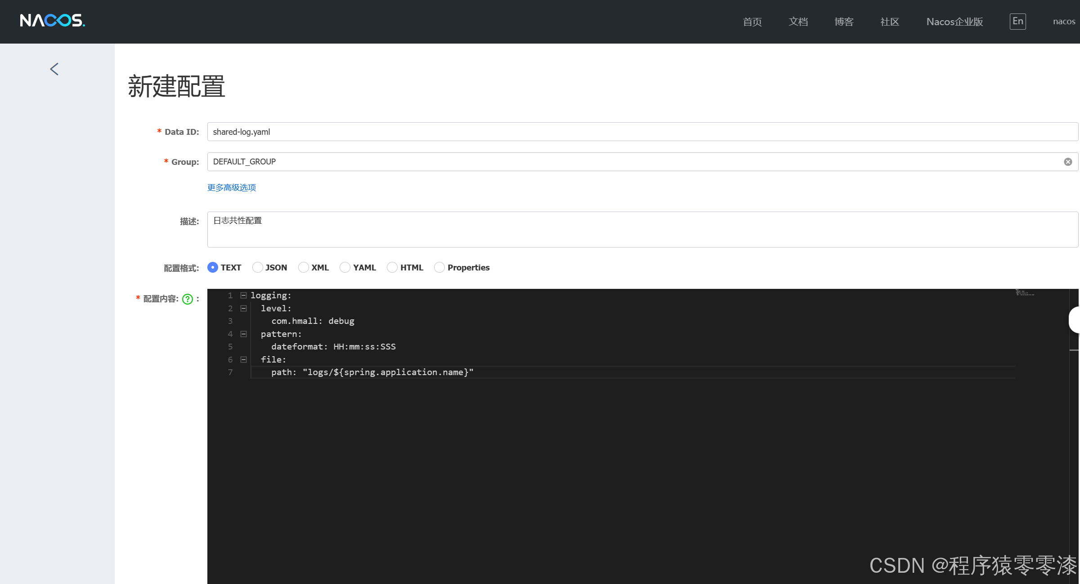Screen dimensions: 1080x584
Task: Choose the Properties format option
Action: pos(439,268)
